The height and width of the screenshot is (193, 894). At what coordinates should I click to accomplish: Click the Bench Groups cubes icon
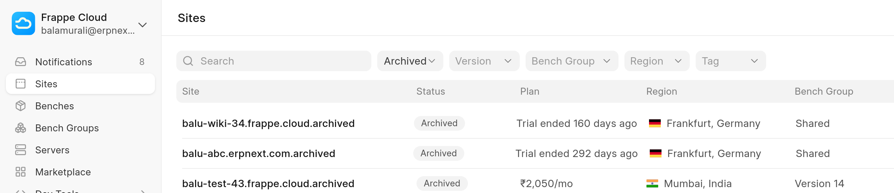pyautogui.click(x=21, y=128)
